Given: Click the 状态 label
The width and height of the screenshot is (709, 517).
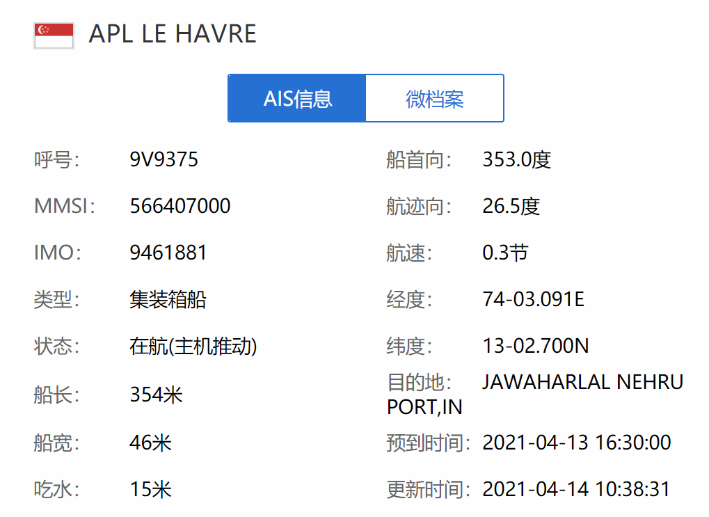Looking at the screenshot, I should (x=56, y=346).
